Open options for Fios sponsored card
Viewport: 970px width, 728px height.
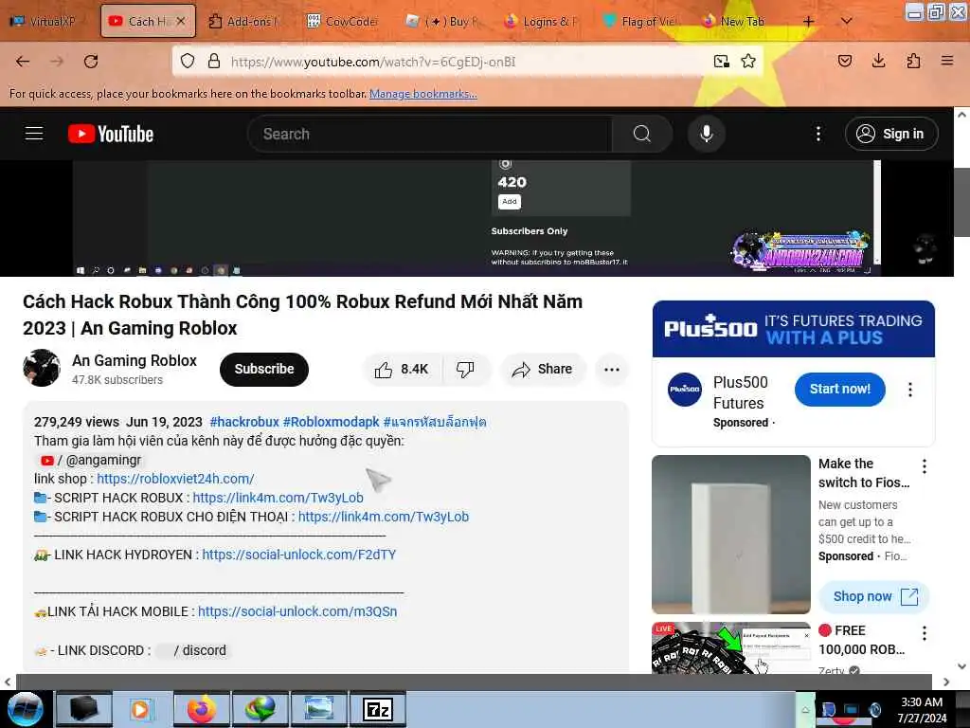925,466
